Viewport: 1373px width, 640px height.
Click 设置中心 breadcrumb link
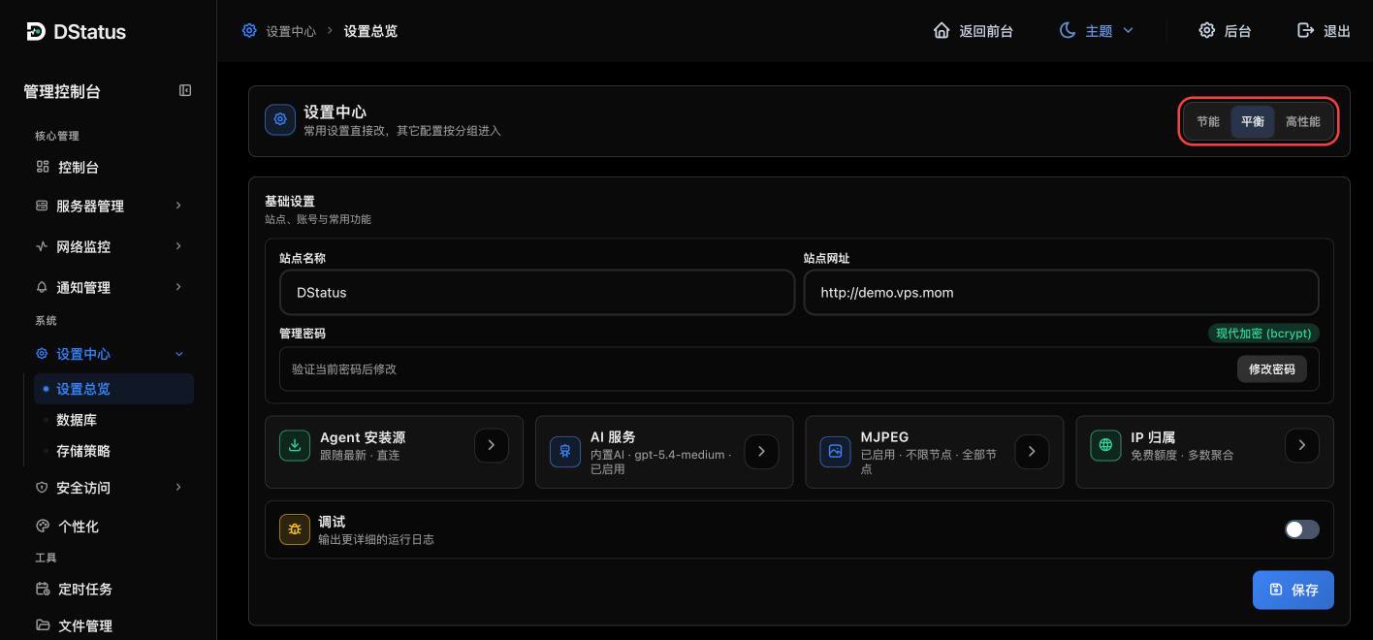(x=291, y=31)
